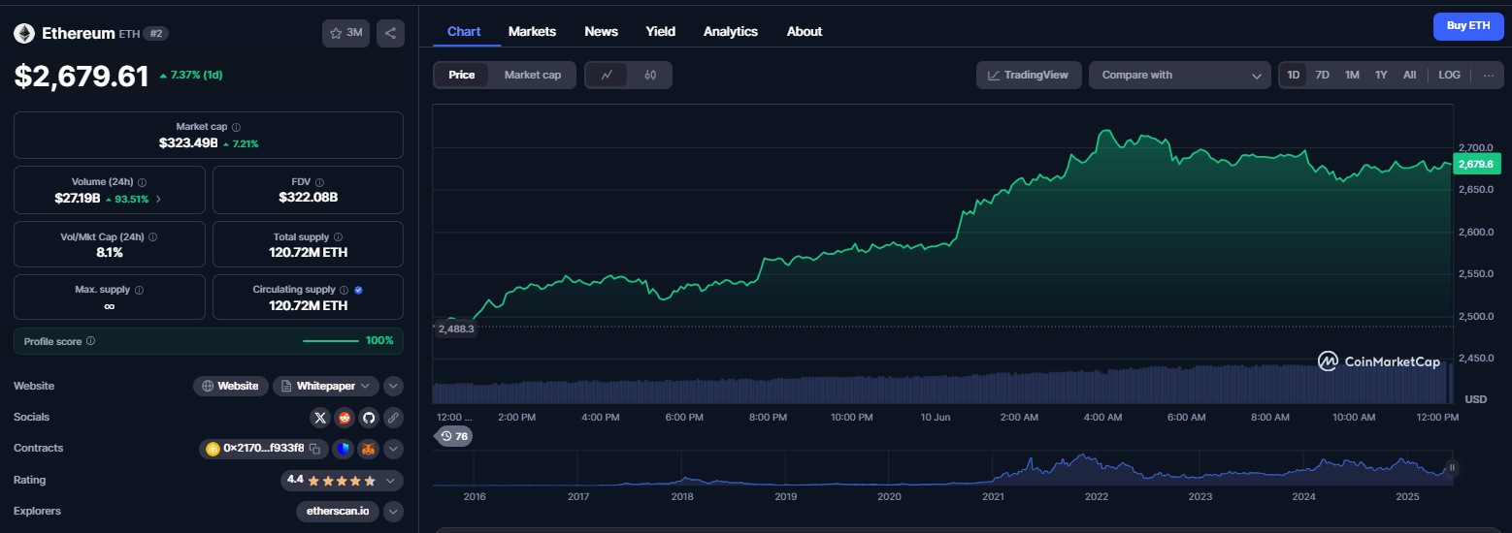Screen dimensions: 1512x533
Task: Select the 7D time range
Action: [1322, 75]
